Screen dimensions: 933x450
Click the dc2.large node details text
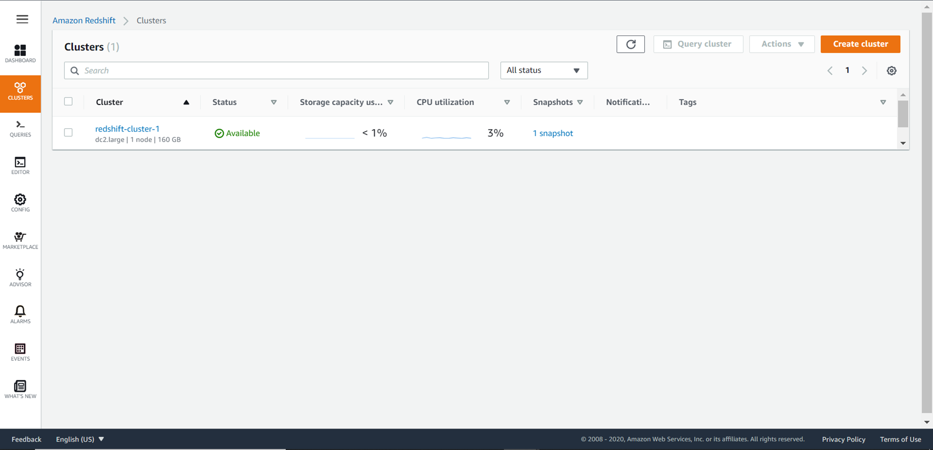[x=138, y=140]
